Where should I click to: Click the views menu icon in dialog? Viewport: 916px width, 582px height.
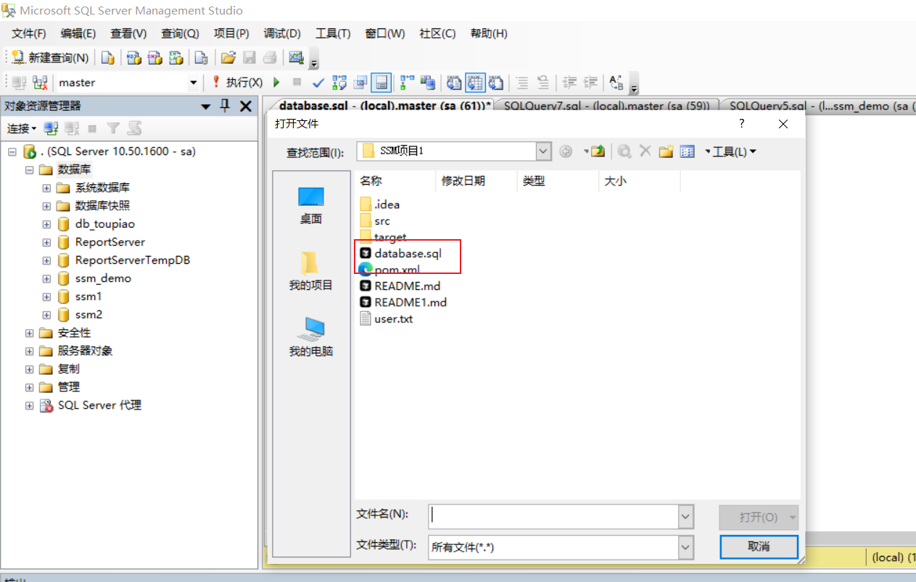pyautogui.click(x=688, y=151)
